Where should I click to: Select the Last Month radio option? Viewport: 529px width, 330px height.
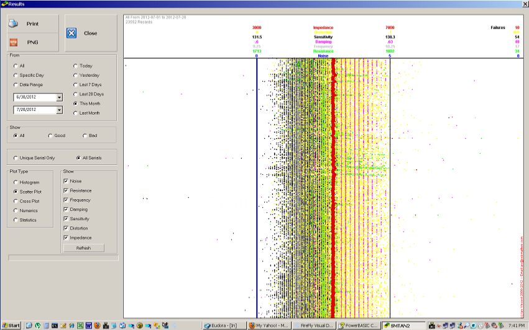[x=75, y=113]
